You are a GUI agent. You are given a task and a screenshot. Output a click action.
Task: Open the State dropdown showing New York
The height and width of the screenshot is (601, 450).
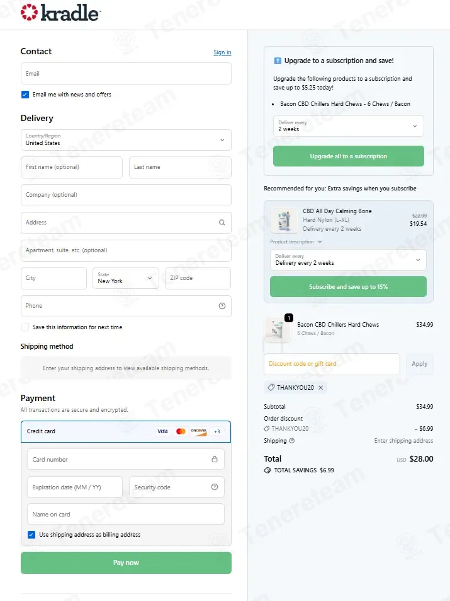point(125,278)
